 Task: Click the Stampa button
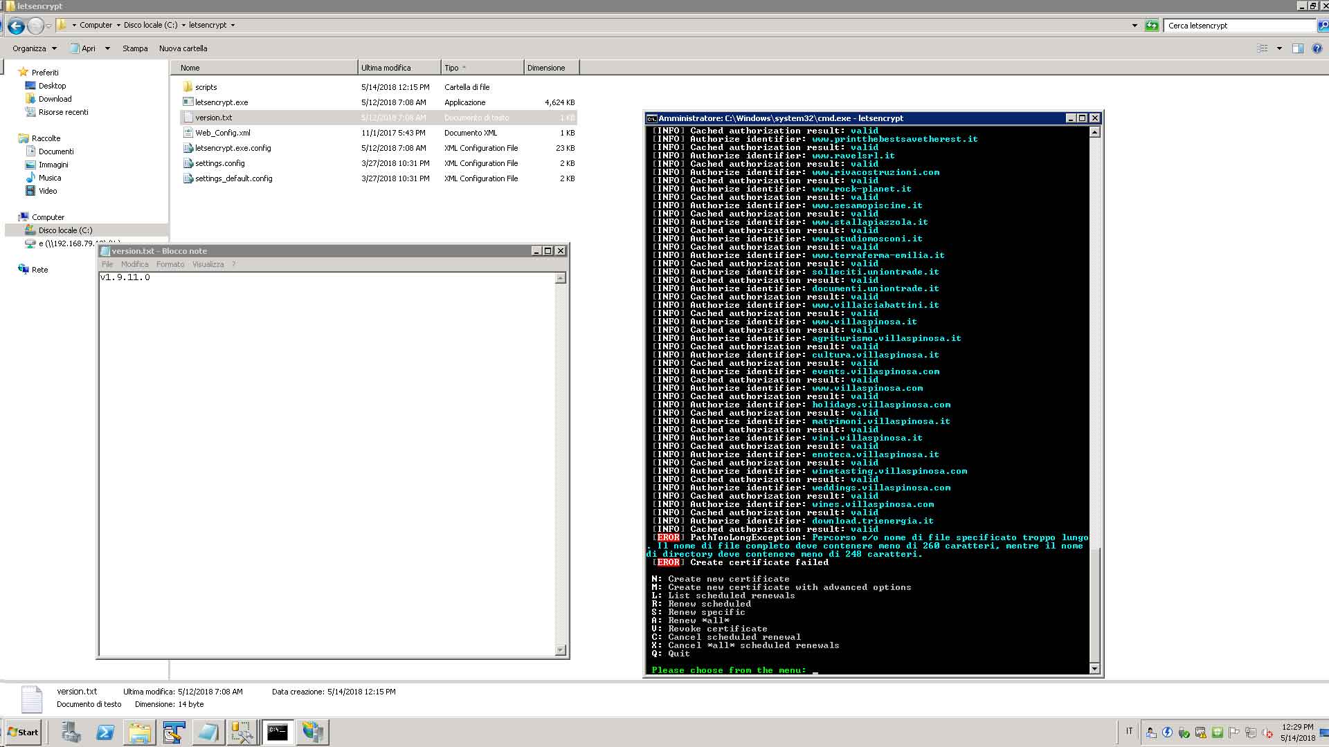click(x=135, y=48)
